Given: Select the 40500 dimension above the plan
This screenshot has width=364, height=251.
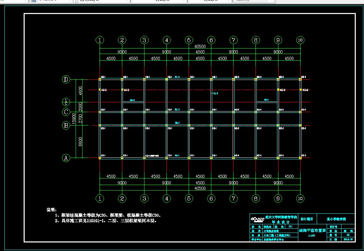Looking at the screenshot, I should click(200, 47).
